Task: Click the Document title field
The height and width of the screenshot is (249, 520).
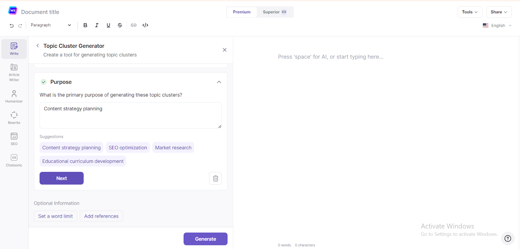Action: coord(40,12)
